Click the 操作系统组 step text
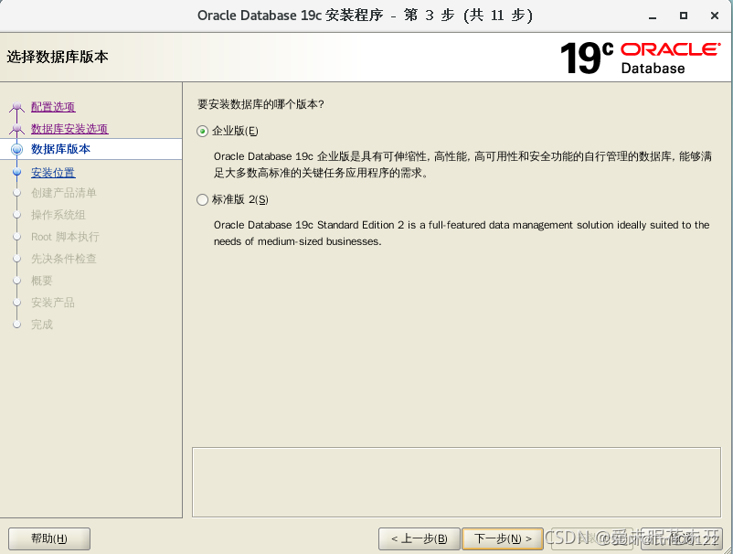This screenshot has height=554, width=733. pos(58,215)
